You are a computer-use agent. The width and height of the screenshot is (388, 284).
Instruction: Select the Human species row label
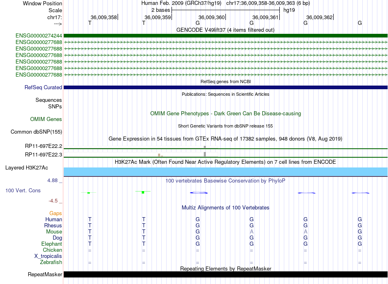[x=54, y=219]
